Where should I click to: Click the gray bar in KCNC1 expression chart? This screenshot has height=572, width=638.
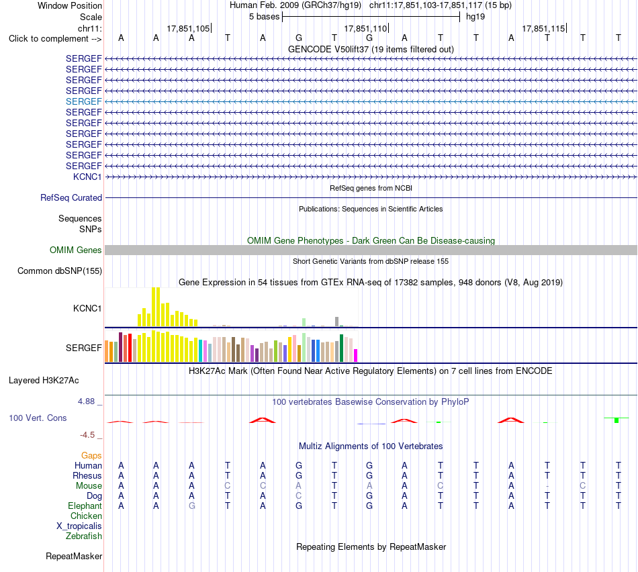pos(336,322)
